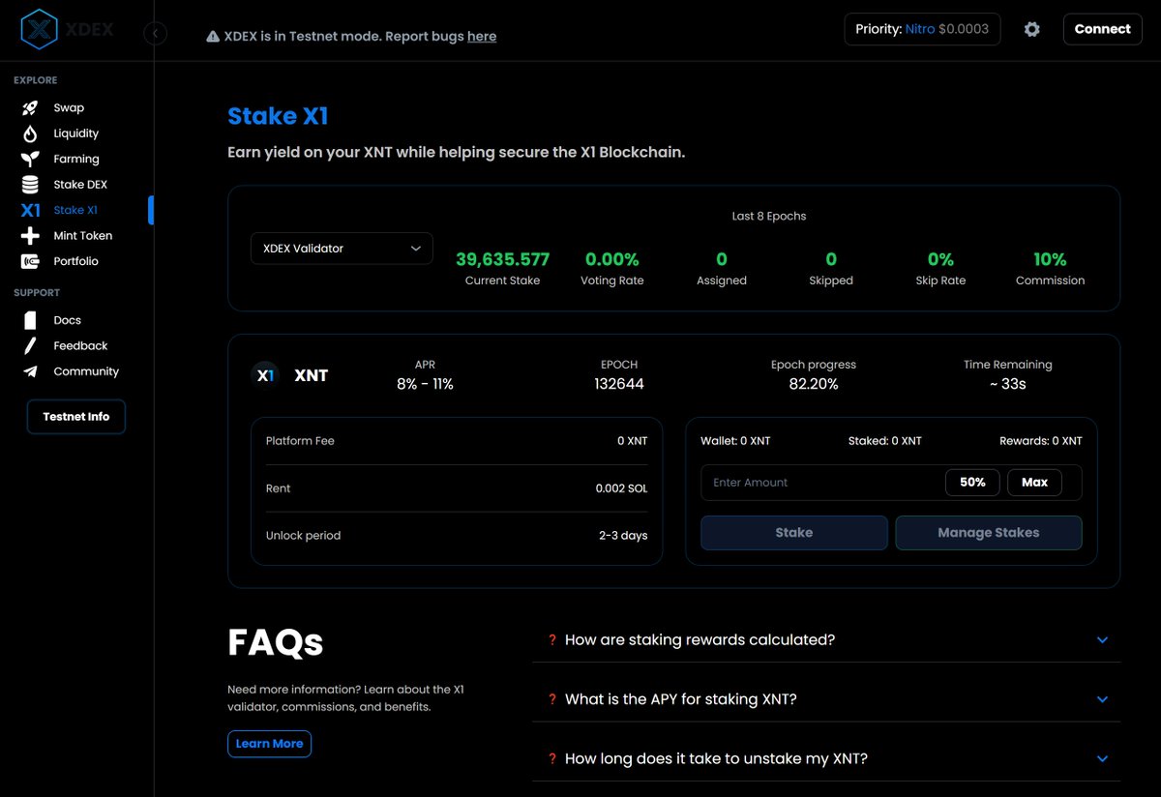Click the XDEX logo icon
Screen dimensions: 1161x797
tap(40, 29)
